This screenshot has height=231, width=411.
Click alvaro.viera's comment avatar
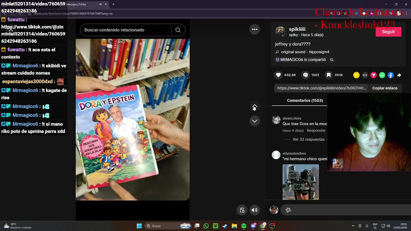[276, 120]
